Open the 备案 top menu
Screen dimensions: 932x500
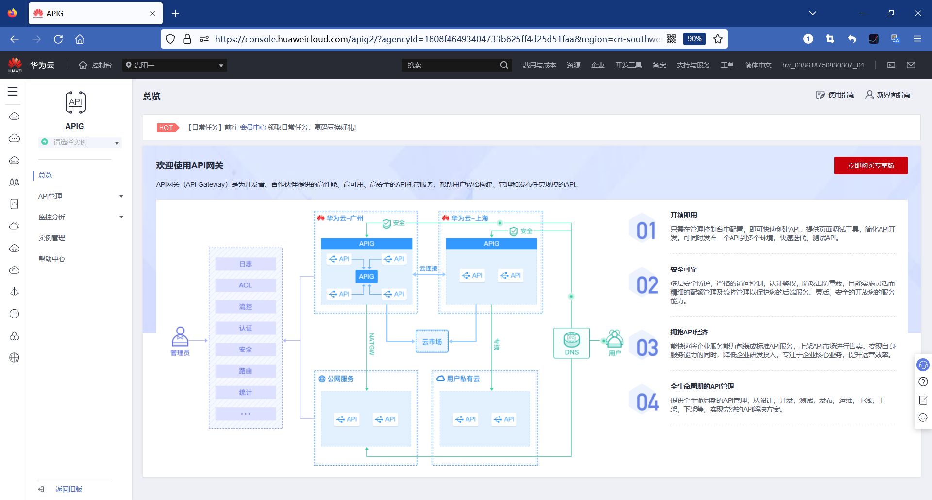click(659, 65)
